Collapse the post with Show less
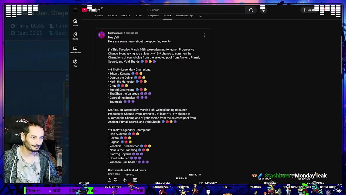 click(x=114, y=174)
